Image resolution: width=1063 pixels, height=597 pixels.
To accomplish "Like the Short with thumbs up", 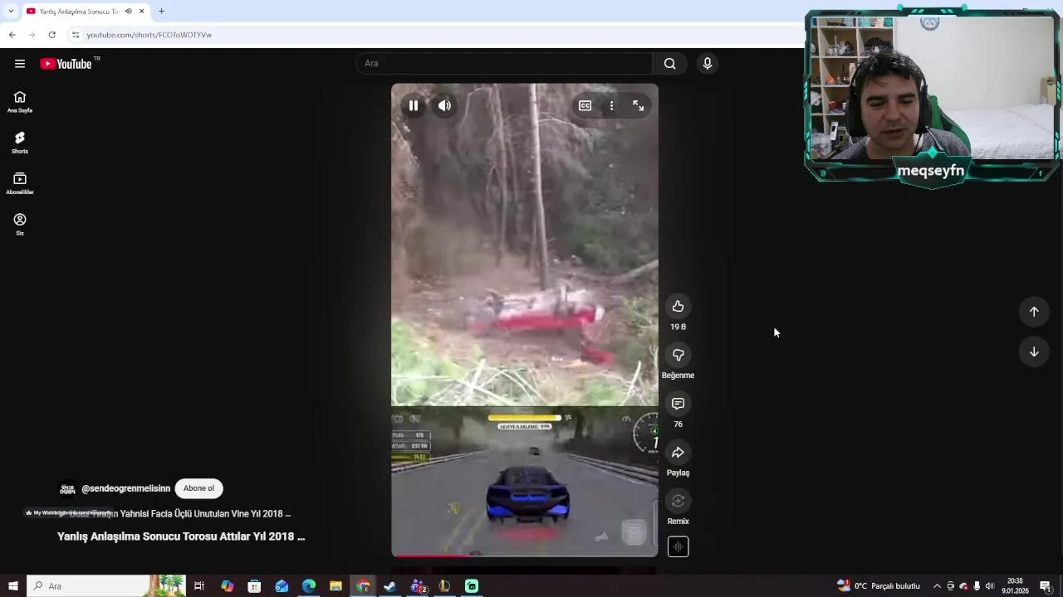I will 678,306.
